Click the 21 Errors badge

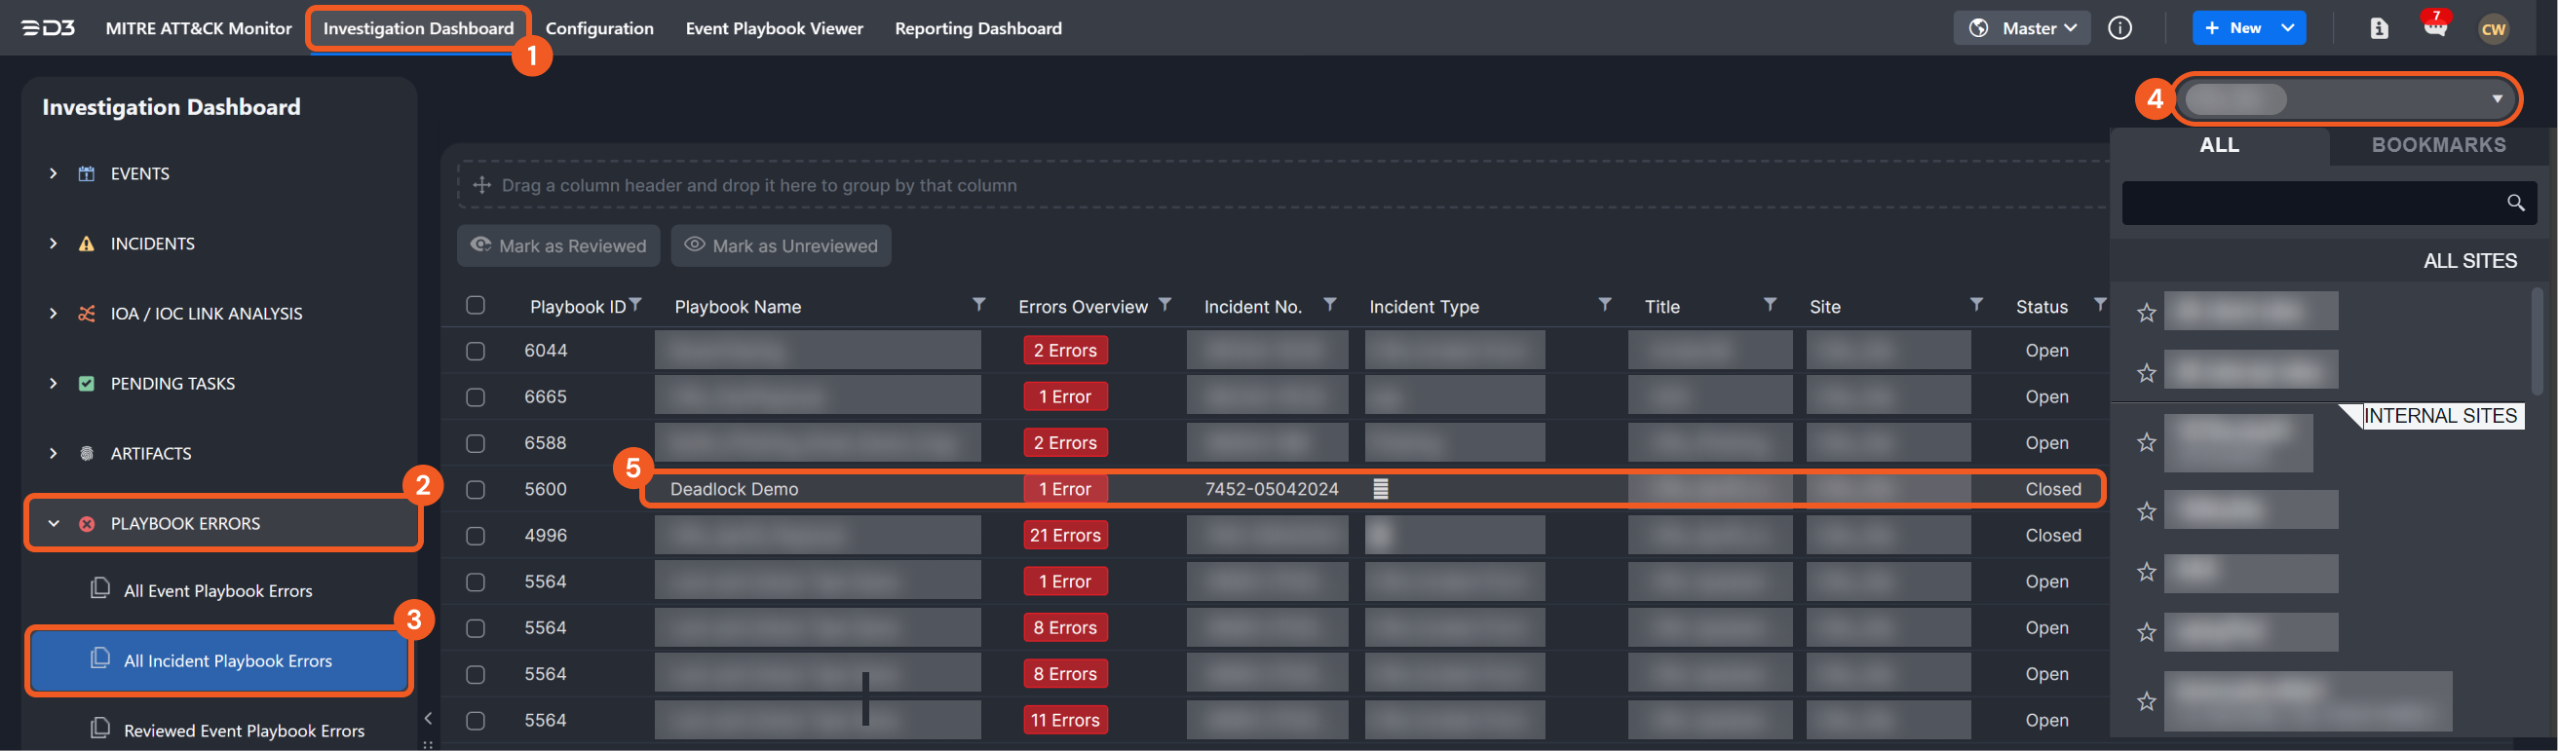[1064, 536]
